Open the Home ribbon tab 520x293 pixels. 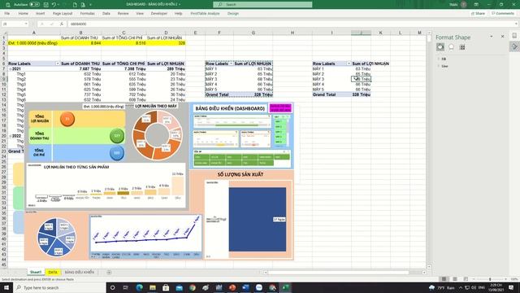24,14
